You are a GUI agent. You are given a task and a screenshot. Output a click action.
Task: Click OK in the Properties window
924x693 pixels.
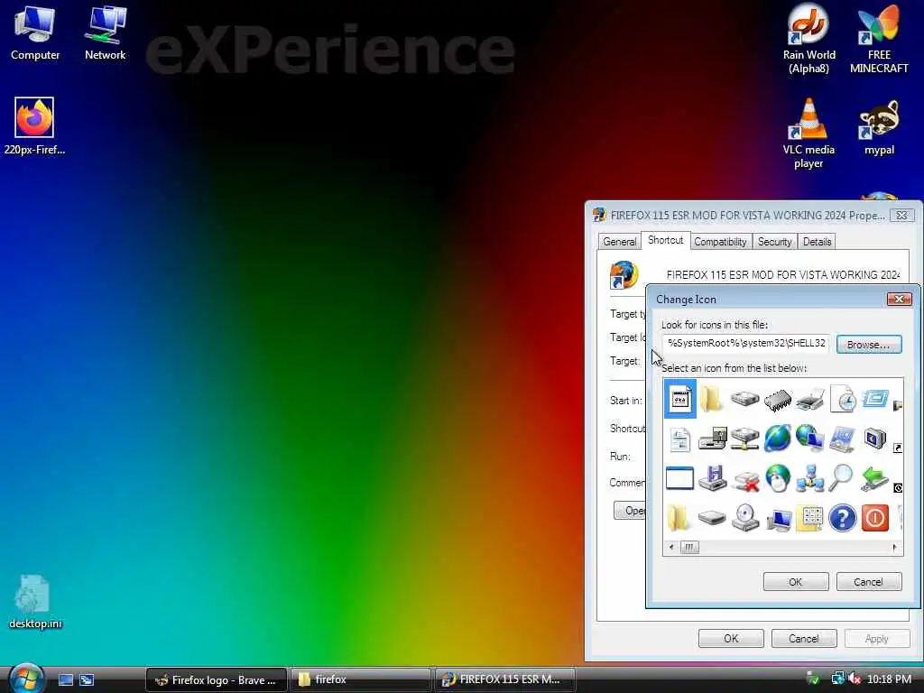[x=731, y=638]
